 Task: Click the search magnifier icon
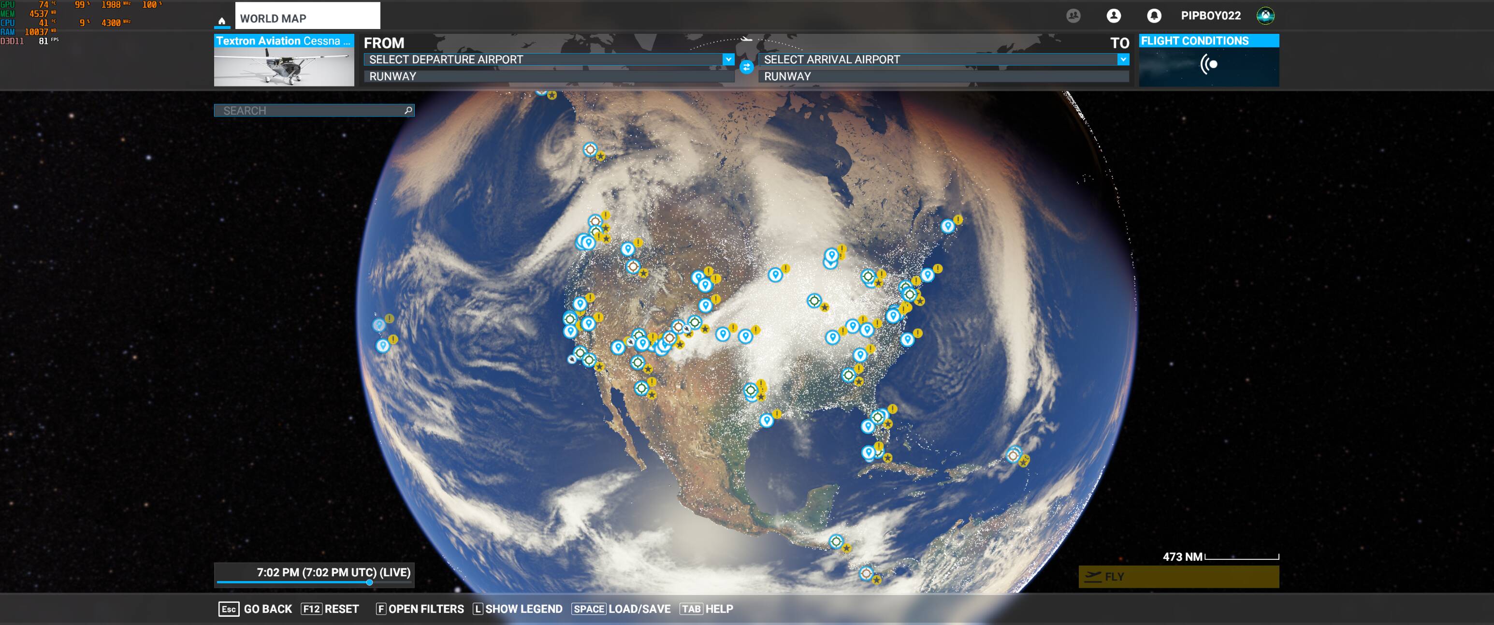pos(408,110)
